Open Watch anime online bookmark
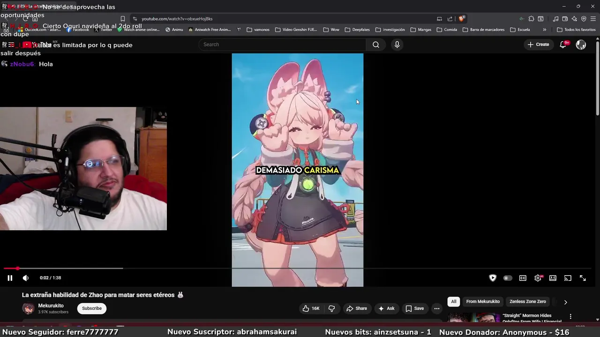Screen dimensions: 600x337 pos(138,29)
